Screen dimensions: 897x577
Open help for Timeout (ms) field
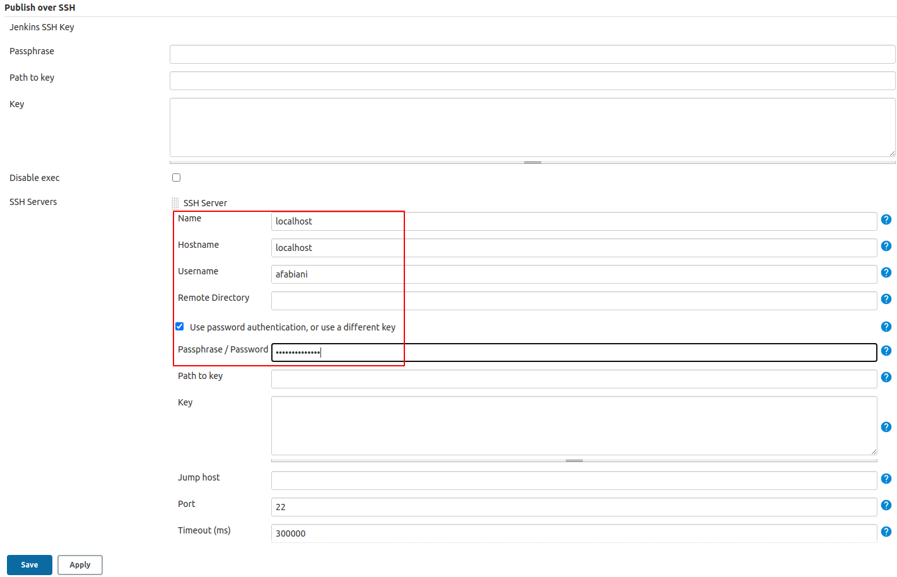pyautogui.click(x=886, y=532)
